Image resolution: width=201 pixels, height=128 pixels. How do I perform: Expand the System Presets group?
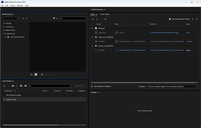(4, 100)
